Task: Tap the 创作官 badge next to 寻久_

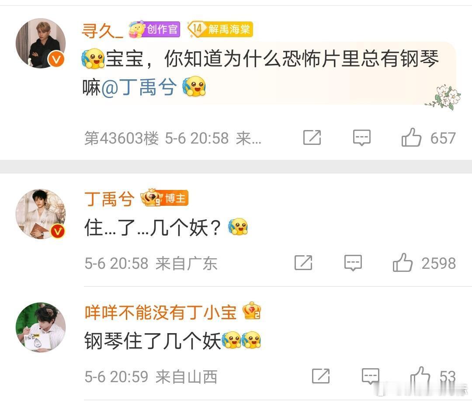Action: pos(154,29)
